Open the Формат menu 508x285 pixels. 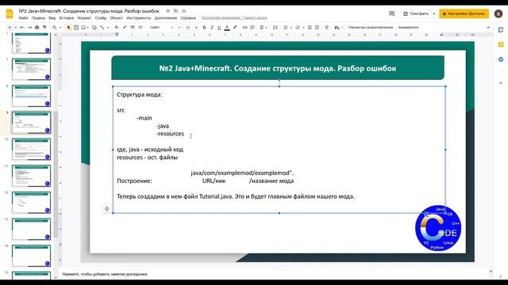click(x=84, y=18)
